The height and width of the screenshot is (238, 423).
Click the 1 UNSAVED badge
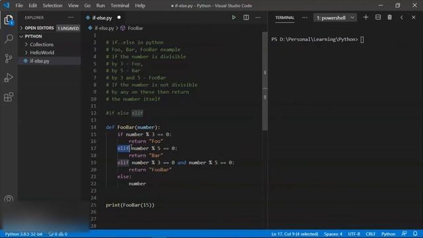(x=68, y=28)
